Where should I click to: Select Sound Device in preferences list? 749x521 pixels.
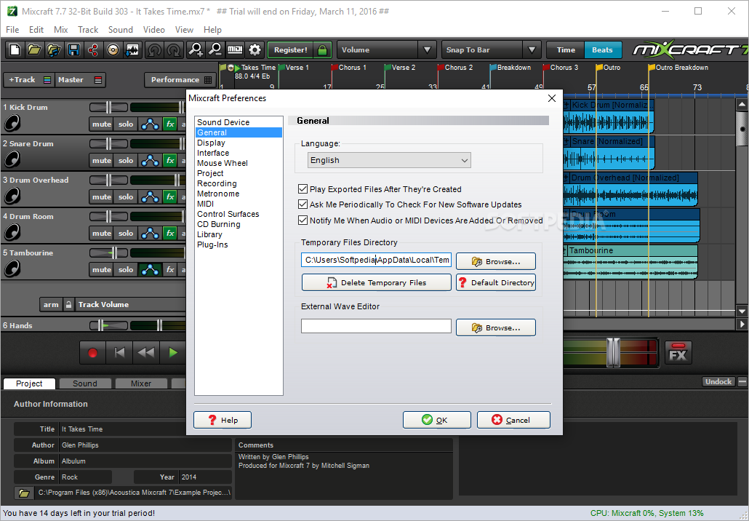pyautogui.click(x=223, y=122)
